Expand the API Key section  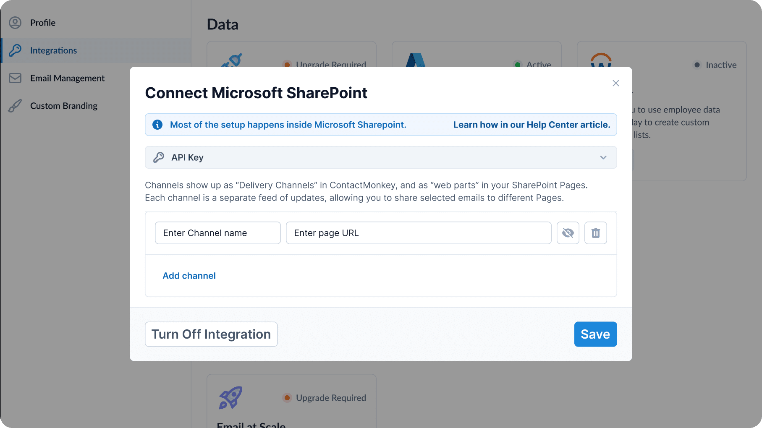pyautogui.click(x=381, y=157)
